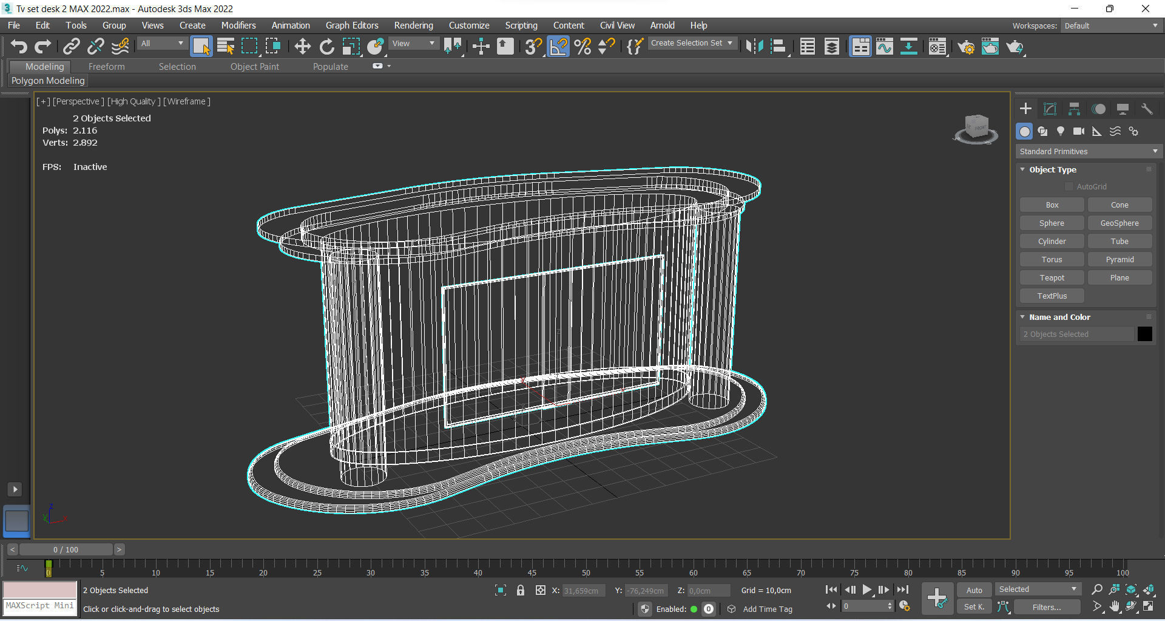
Task: Click the Redo arrow icon
Action: [42, 47]
